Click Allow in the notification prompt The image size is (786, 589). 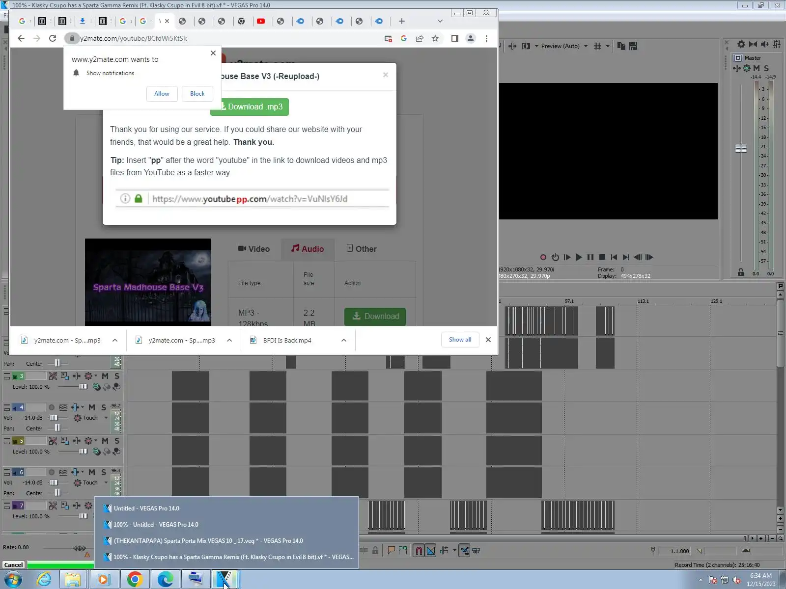(162, 94)
